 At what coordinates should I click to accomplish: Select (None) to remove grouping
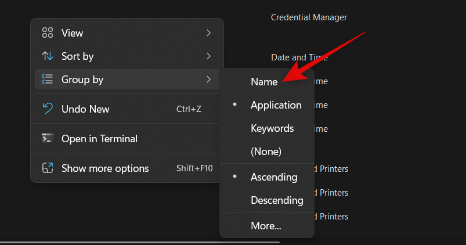pyautogui.click(x=266, y=152)
